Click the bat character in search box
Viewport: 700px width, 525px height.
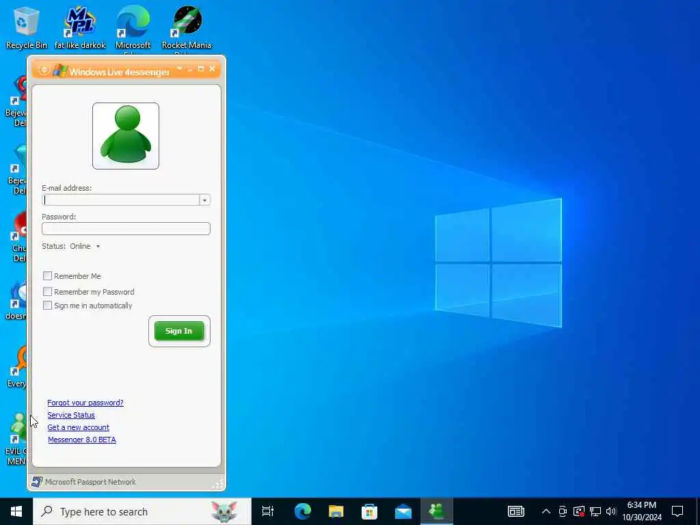224,511
